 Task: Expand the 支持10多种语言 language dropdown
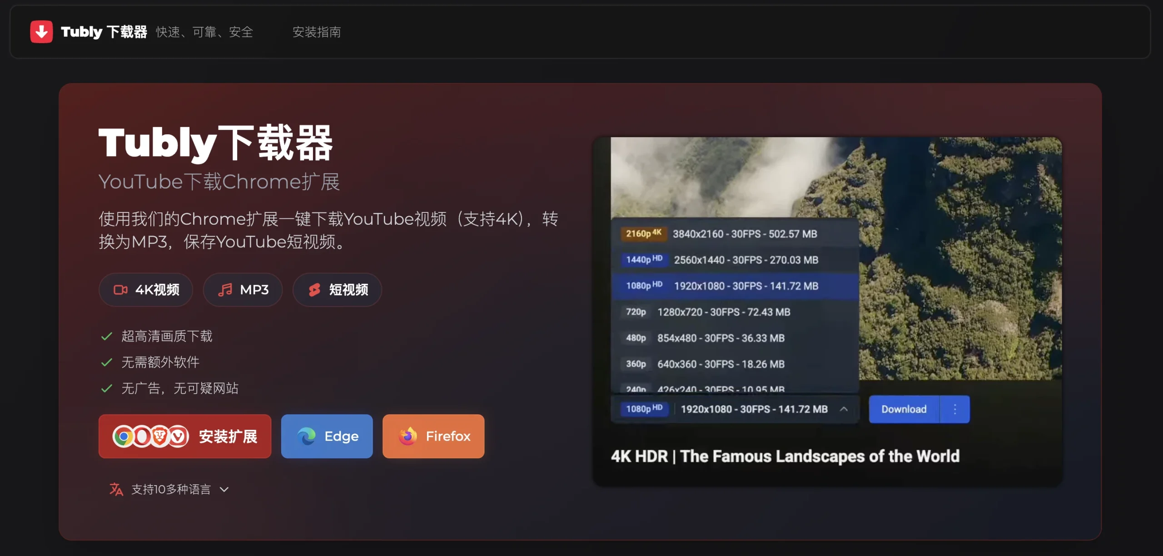(169, 489)
